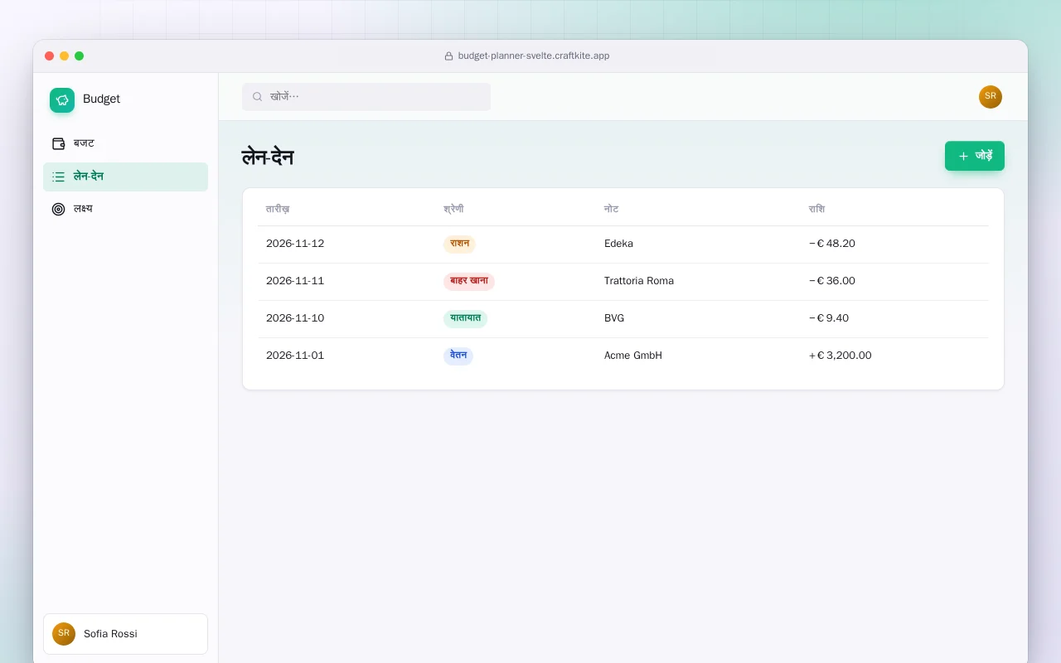Click the जोड़ें button label

click(x=984, y=156)
